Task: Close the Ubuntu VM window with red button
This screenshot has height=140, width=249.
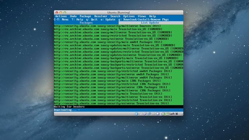Action: [x=57, y=12]
